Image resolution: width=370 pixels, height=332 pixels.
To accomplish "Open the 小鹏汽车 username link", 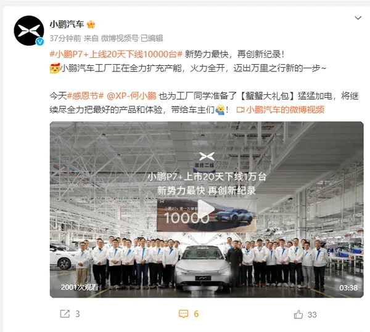I will click(67, 24).
